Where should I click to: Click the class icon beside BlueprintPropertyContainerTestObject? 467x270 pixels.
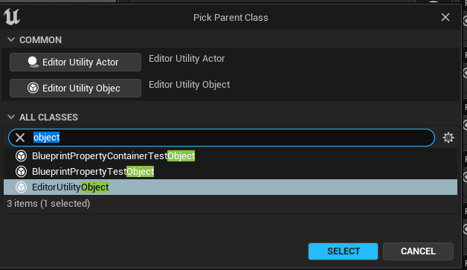click(x=21, y=156)
